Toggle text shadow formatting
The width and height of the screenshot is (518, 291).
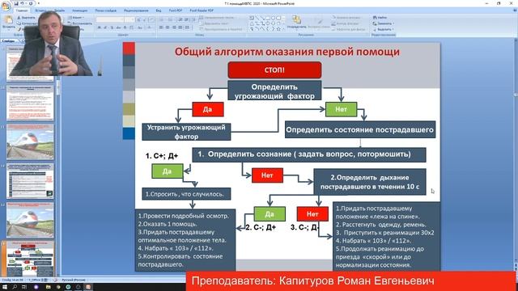tap(125, 27)
